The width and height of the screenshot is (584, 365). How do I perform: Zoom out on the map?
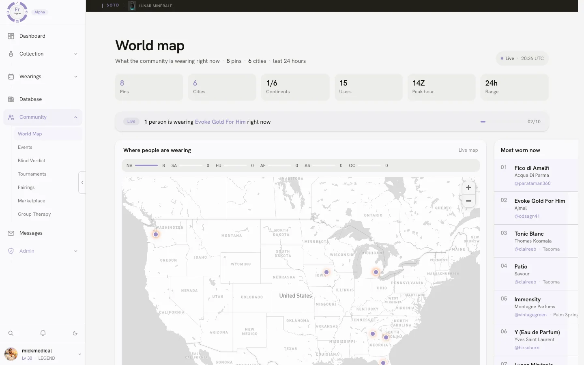pos(468,201)
